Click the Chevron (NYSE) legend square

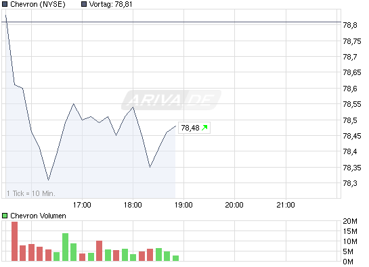tap(5, 4)
